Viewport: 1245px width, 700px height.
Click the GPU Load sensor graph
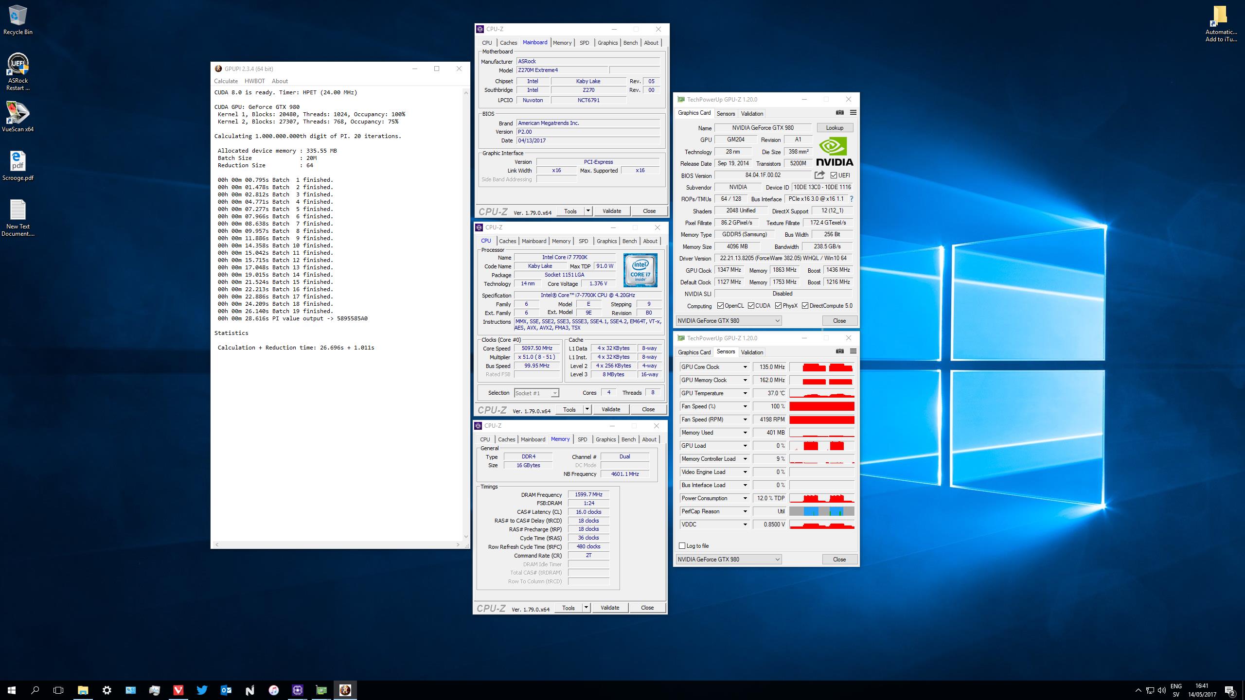coord(822,446)
